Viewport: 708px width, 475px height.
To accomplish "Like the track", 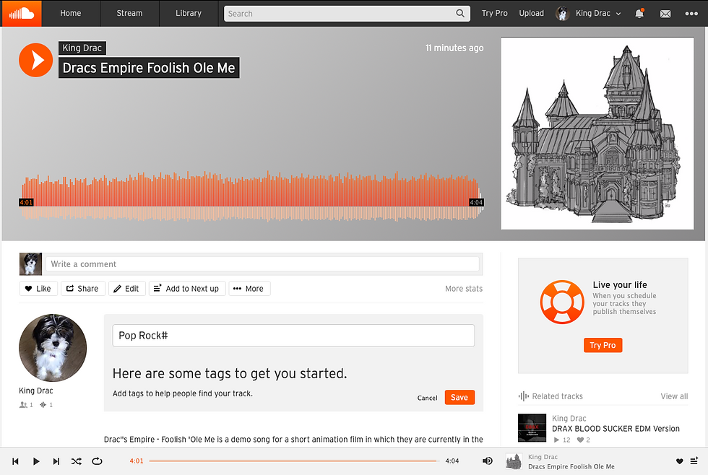I will point(38,288).
